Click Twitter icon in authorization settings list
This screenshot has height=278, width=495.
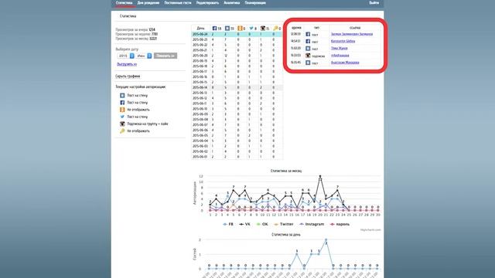point(122,117)
